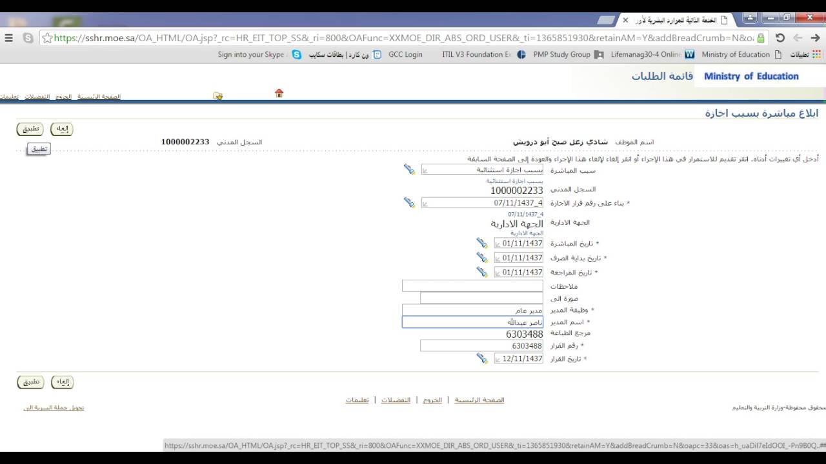Click the red home icon in the page header

[279, 93]
